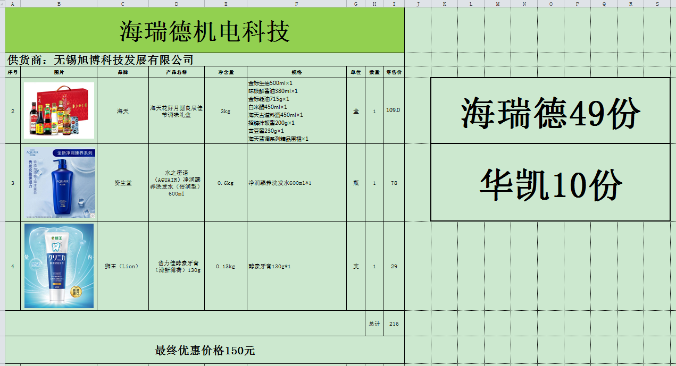Click the 单位 header cell
This screenshot has width=676, height=366.
pos(356,72)
